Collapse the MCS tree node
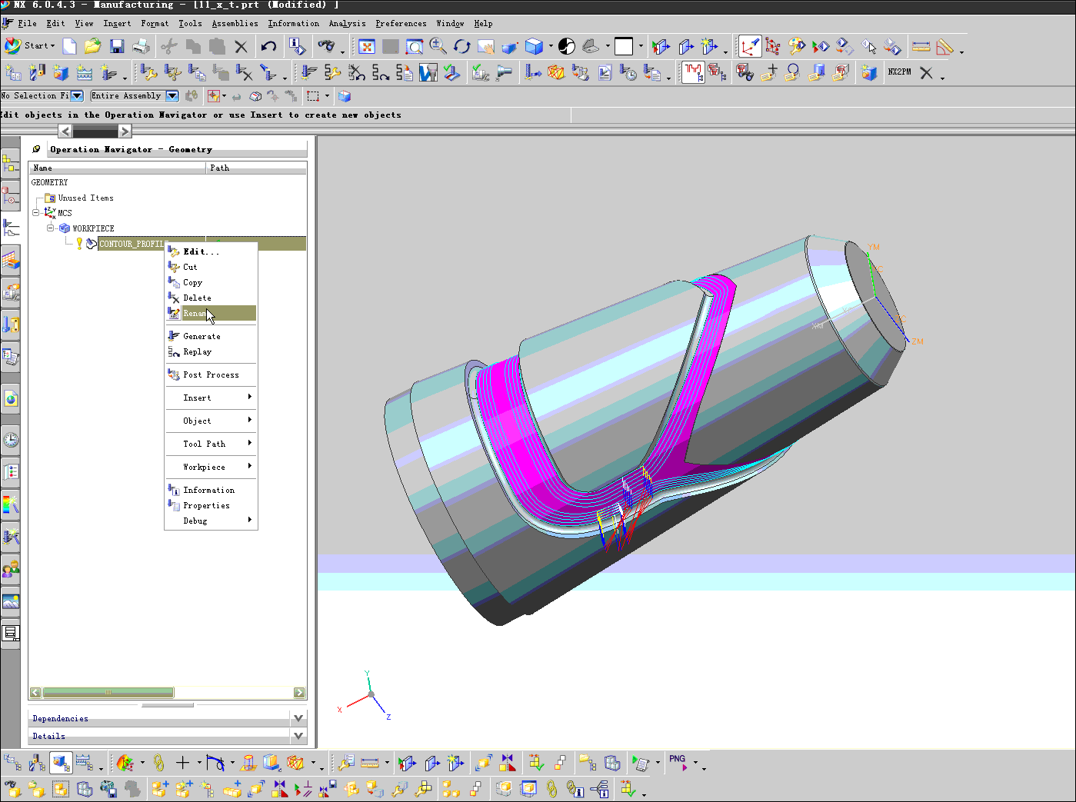Image resolution: width=1076 pixels, height=802 pixels. point(36,213)
